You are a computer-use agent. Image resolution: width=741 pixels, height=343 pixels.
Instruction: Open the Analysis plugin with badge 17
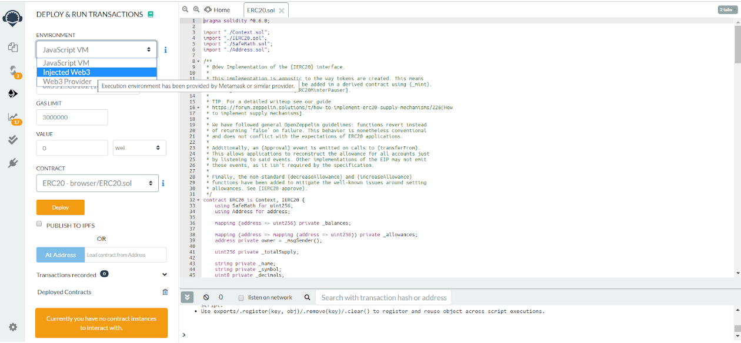tap(12, 117)
